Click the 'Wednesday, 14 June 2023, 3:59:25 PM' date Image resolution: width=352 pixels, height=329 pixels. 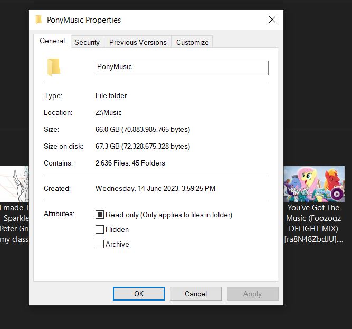[x=155, y=188]
